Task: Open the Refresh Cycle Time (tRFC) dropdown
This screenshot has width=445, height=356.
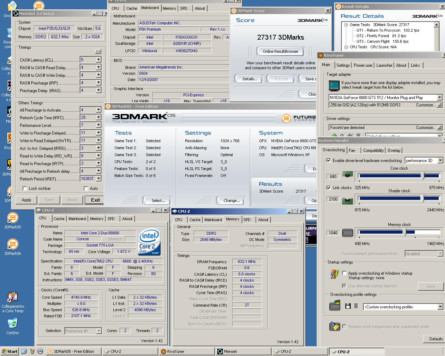Action: tap(98, 118)
